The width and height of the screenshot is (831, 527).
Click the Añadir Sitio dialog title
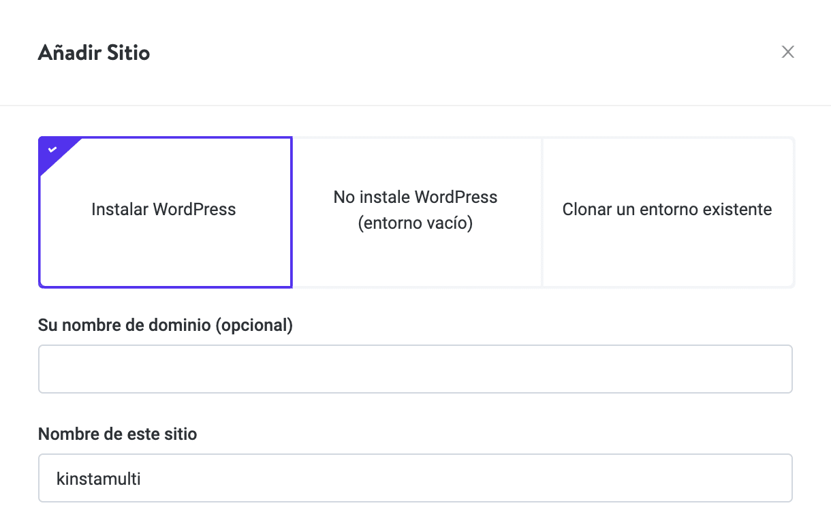(x=93, y=52)
